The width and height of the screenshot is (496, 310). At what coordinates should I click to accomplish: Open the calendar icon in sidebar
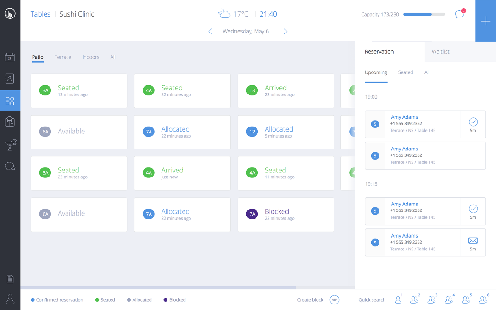pos(10,57)
